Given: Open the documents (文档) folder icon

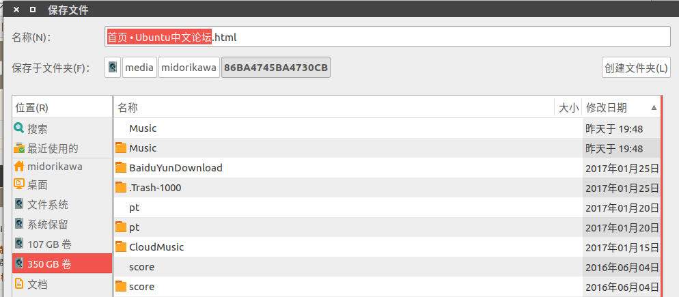Looking at the screenshot, I should click(x=19, y=283).
